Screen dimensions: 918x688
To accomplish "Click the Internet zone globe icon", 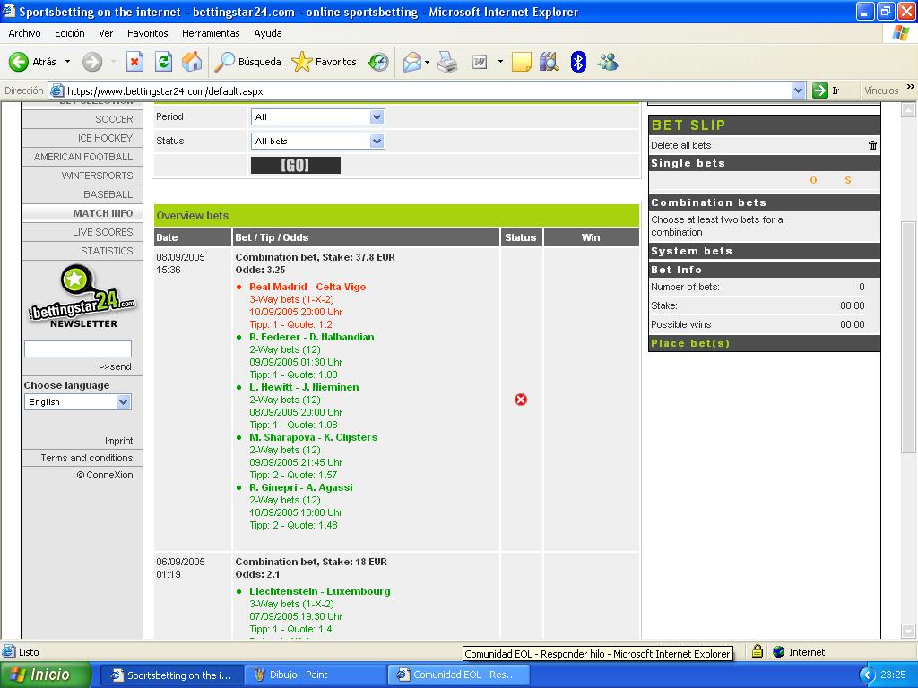I will (x=779, y=652).
